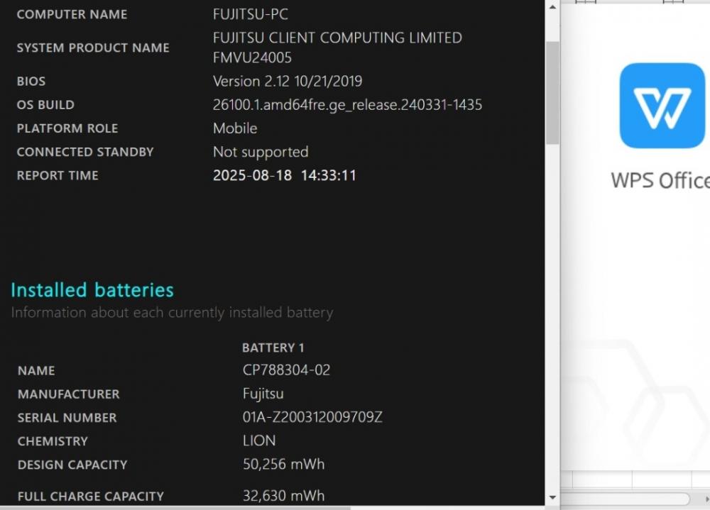The width and height of the screenshot is (710, 510).
Task: Click the OS build 26100.1.amd64fre value
Action: click(347, 104)
